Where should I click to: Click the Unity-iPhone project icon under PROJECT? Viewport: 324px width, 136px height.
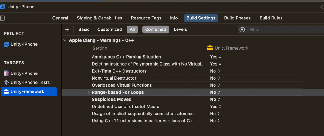6,44
